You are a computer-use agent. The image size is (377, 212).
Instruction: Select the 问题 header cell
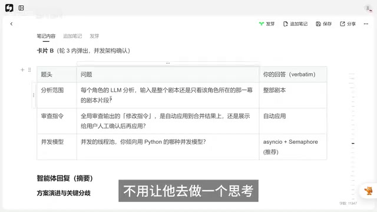pyautogui.click(x=168, y=74)
